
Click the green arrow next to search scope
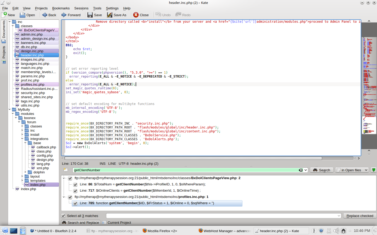(x=374, y=170)
